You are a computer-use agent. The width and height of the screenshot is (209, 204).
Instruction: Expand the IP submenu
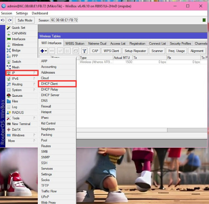coord(22,73)
